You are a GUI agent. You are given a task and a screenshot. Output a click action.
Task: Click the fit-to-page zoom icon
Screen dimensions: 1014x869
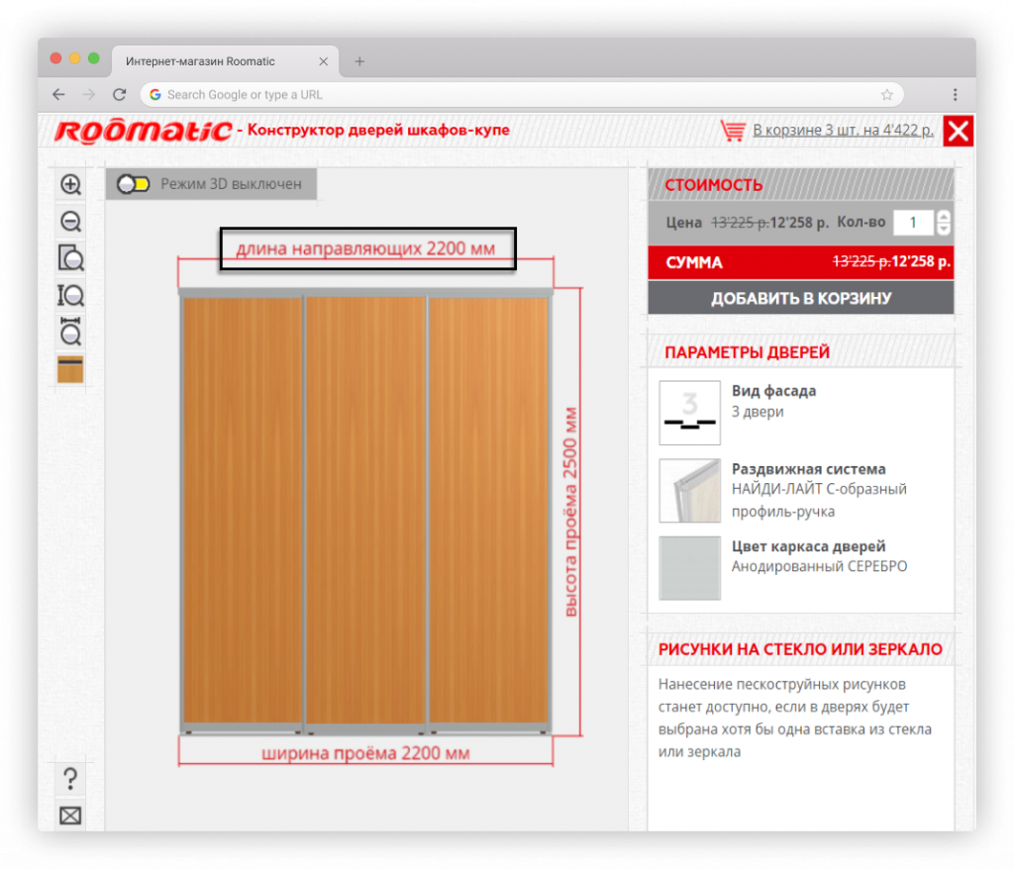[70, 258]
